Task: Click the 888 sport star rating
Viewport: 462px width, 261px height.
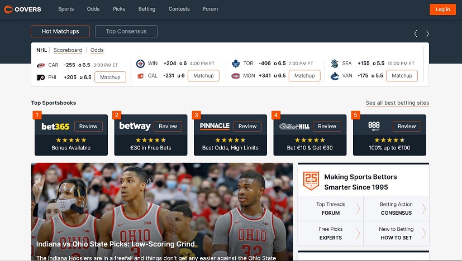Action: (x=389, y=140)
